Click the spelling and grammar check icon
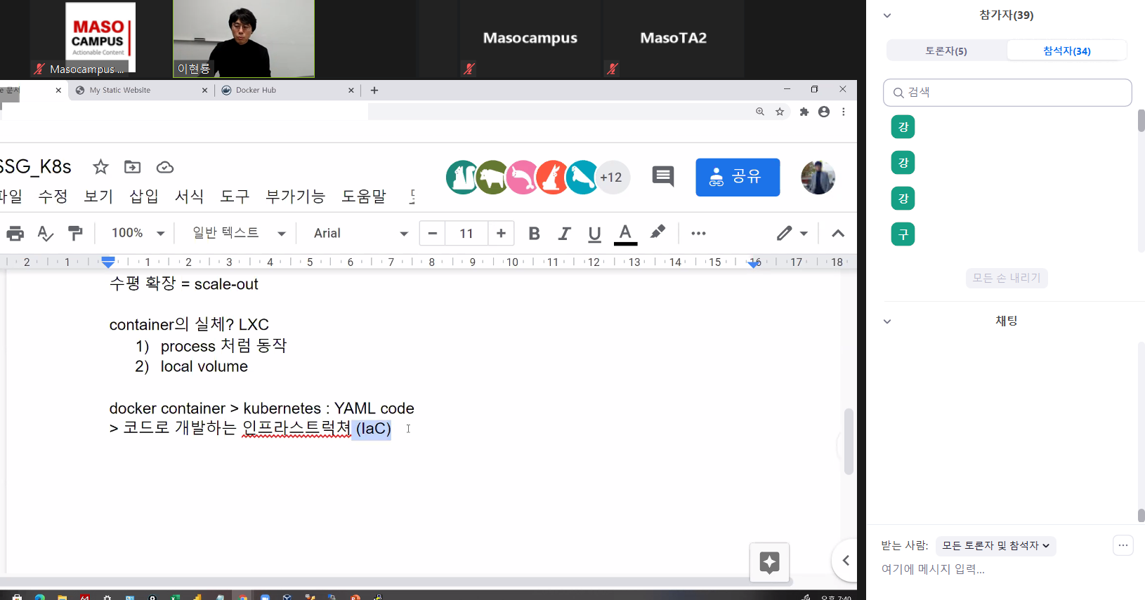 click(x=45, y=234)
